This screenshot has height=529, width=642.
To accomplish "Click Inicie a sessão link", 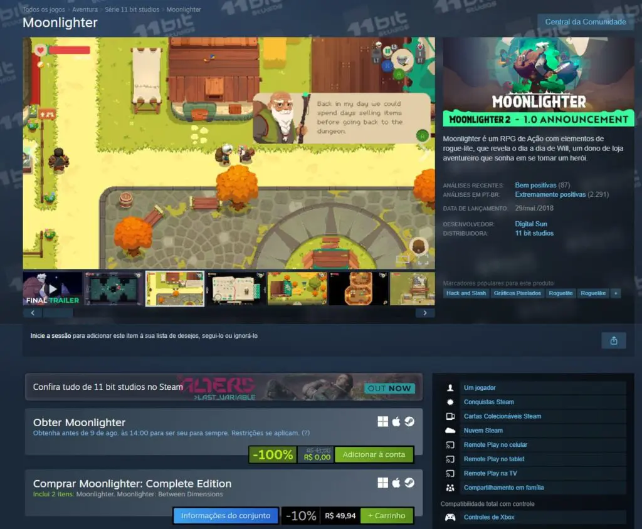I will tap(51, 336).
